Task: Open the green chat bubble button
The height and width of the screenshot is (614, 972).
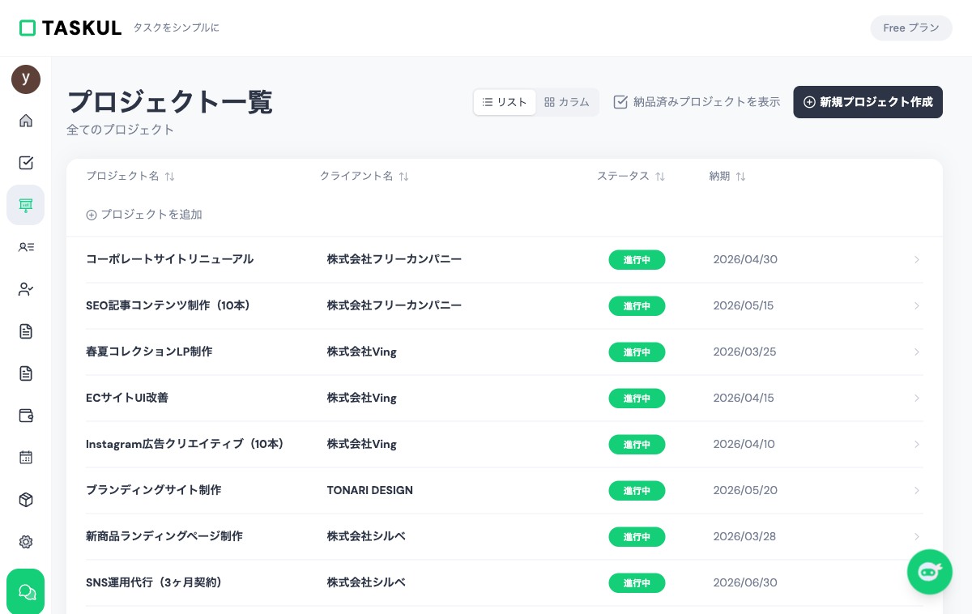Action: pyautogui.click(x=26, y=591)
